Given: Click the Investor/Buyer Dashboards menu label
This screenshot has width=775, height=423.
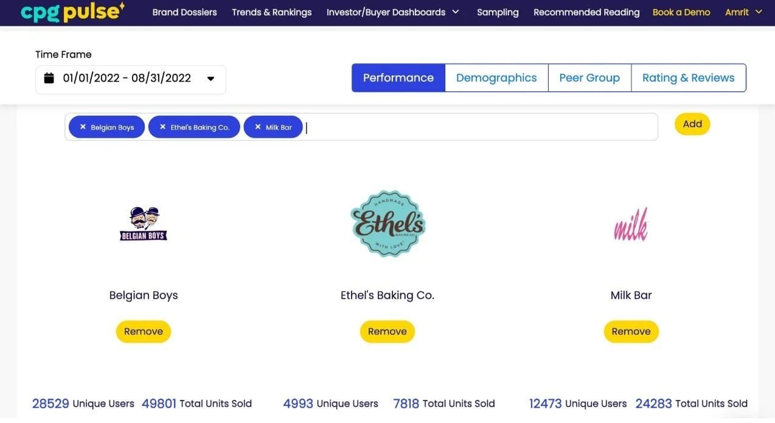Looking at the screenshot, I should (x=386, y=12).
